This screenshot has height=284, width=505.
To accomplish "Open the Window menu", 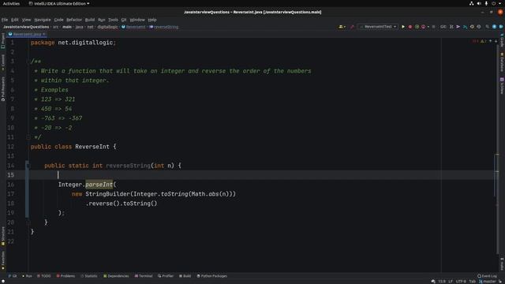I will point(137,20).
